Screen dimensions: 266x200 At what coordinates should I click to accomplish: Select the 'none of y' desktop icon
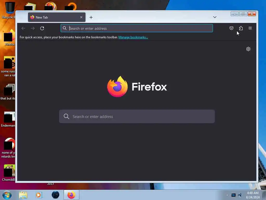coord(9,148)
